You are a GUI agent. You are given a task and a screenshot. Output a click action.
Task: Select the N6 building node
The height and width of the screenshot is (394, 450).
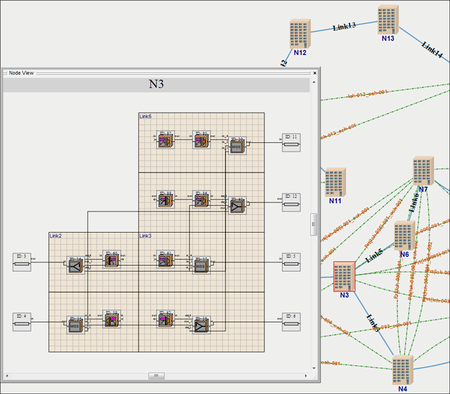pyautogui.click(x=404, y=236)
